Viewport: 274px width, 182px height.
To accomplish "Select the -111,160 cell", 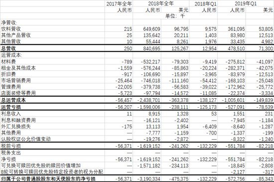I will 179,80.
